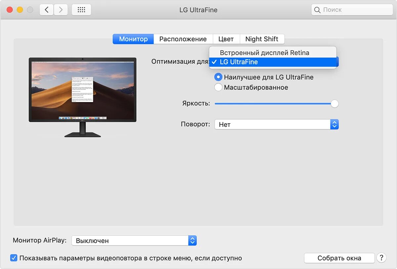Go forward with the right chevron button
This screenshot has width=397, height=269.
tap(61, 10)
